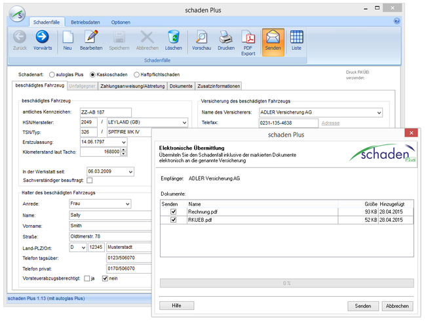Open Bearbeiten edit tool

90,38
